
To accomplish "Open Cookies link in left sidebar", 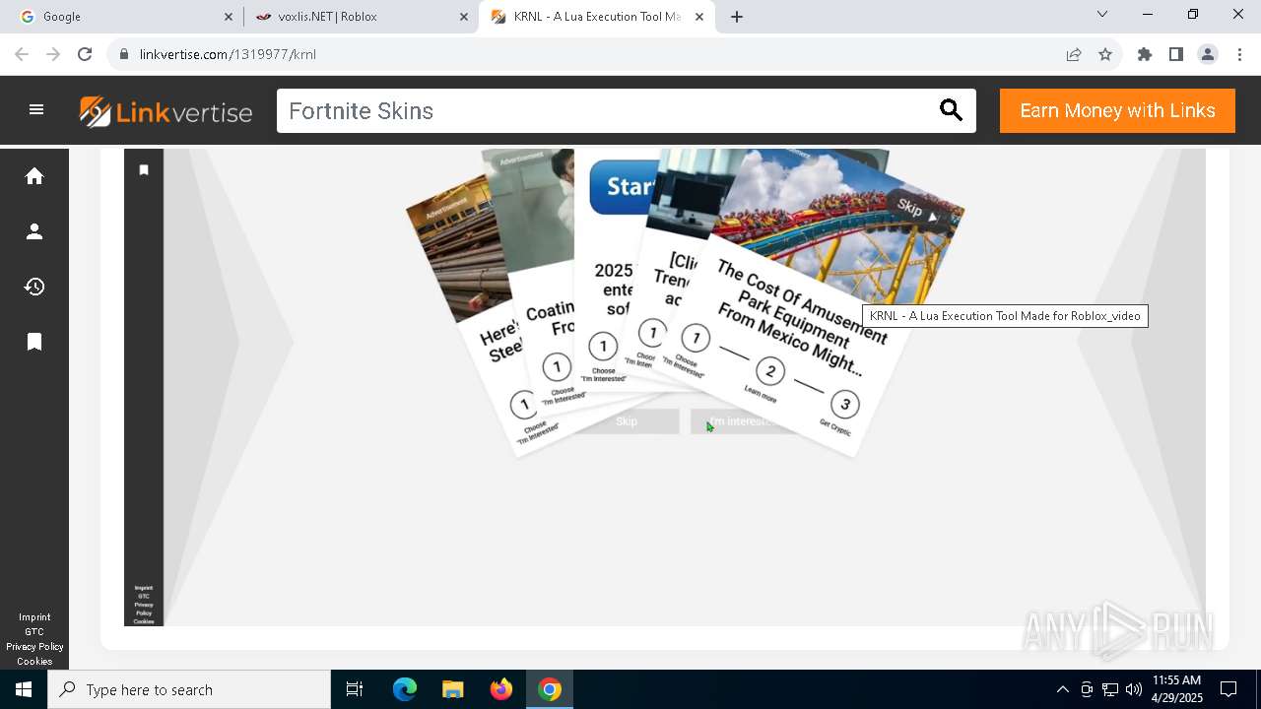I will (34, 662).
